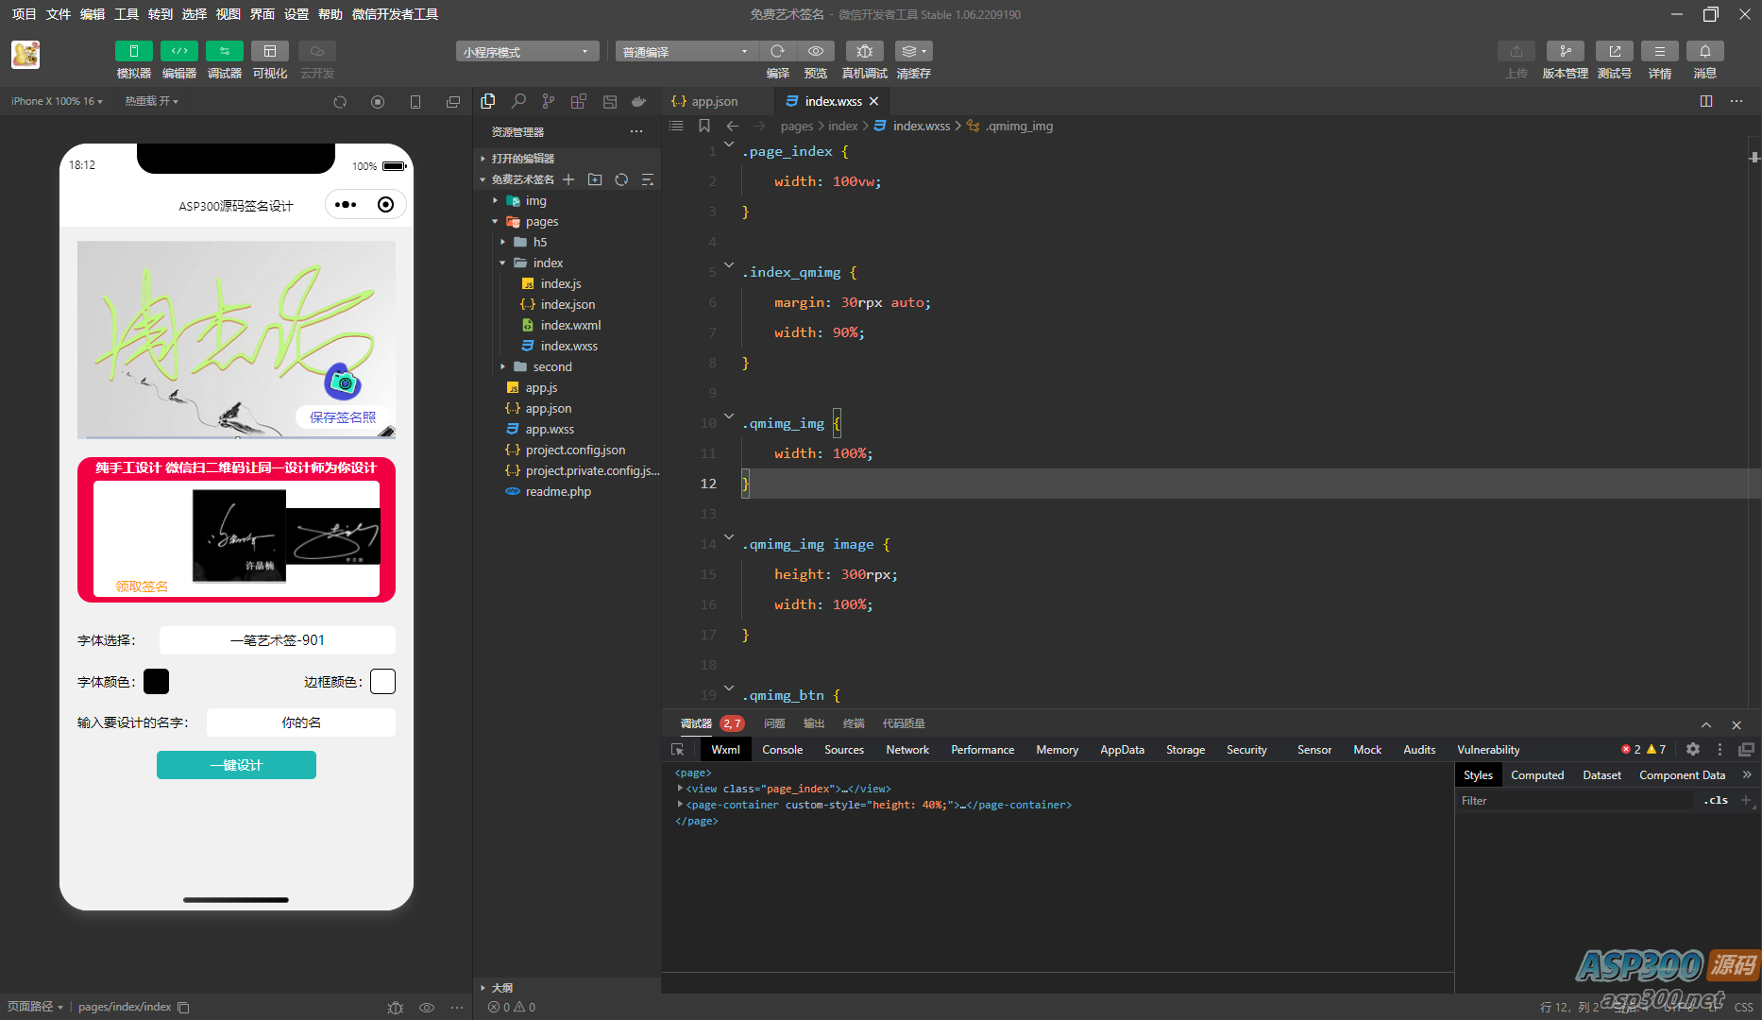Open index.js file
Viewport: 1762px width, 1020px height.
[x=561, y=284]
